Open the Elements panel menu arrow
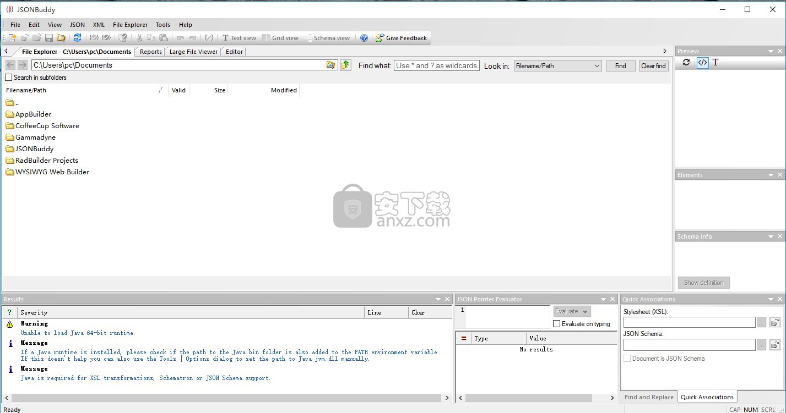786x413 pixels. [771, 175]
